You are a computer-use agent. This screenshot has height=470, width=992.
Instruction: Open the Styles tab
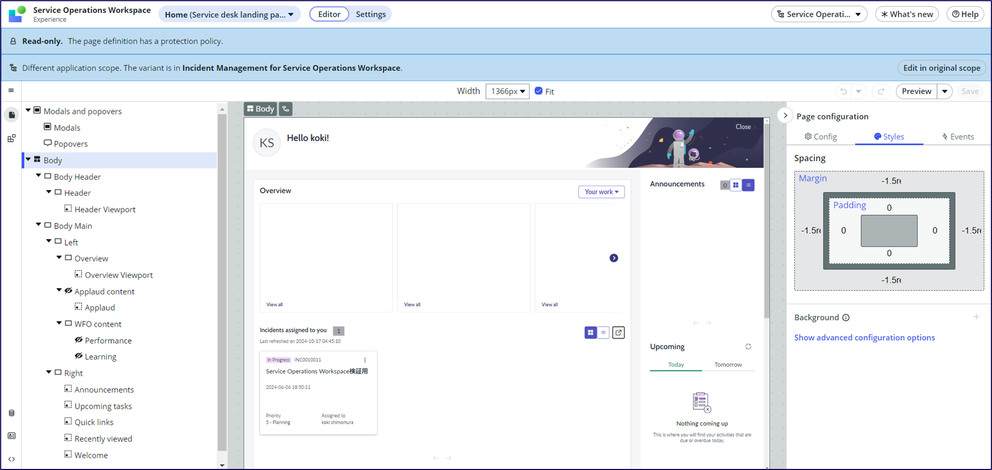(x=889, y=137)
